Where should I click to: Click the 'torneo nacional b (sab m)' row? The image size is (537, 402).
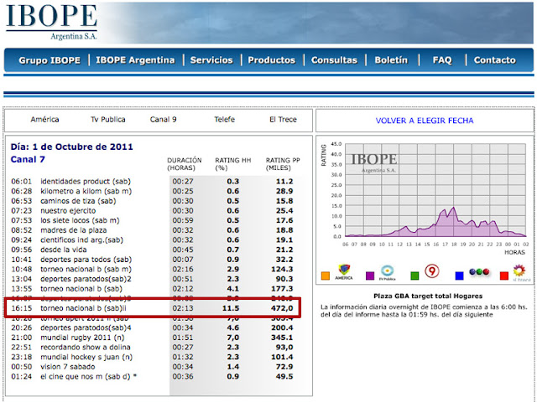click(152, 269)
